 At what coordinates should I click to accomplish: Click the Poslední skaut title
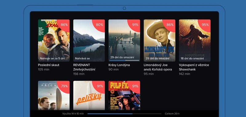[49, 65]
